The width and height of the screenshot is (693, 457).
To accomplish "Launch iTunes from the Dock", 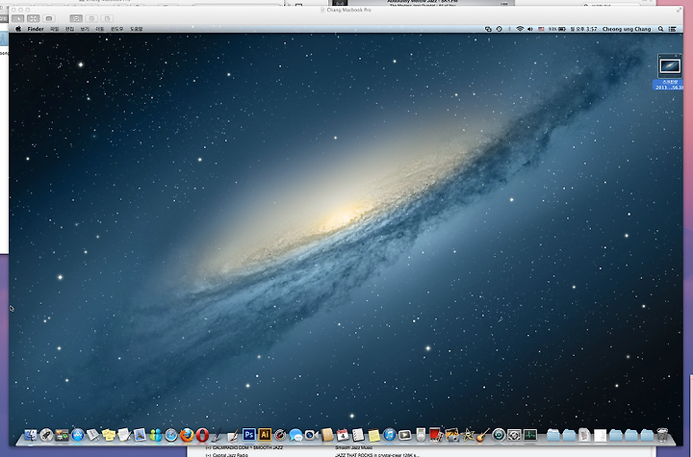I will (390, 435).
